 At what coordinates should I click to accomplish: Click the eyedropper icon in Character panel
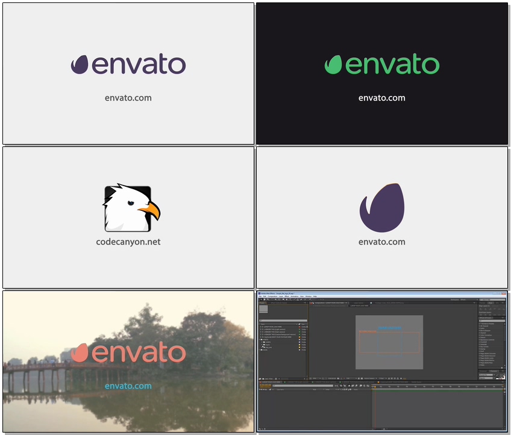click(x=497, y=375)
